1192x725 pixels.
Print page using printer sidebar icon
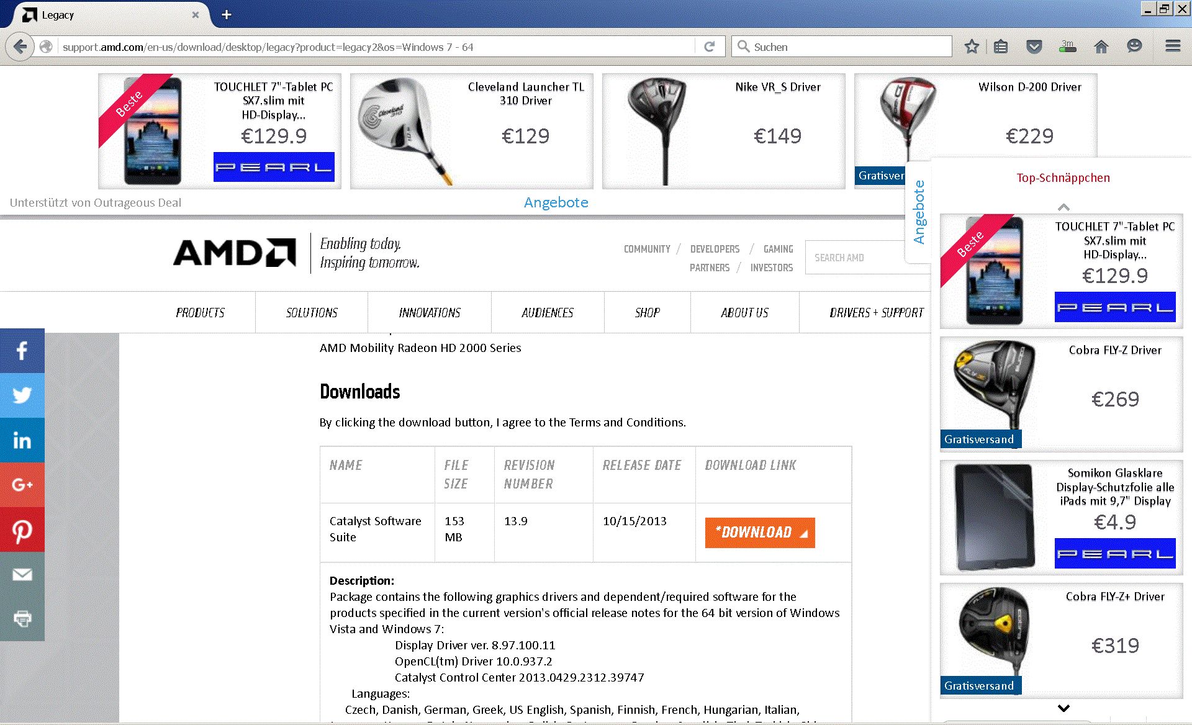coord(22,619)
